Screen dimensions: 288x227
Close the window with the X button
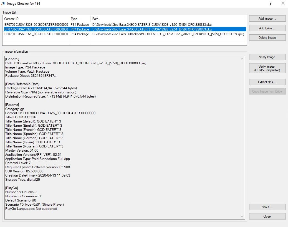(x=283, y=4)
